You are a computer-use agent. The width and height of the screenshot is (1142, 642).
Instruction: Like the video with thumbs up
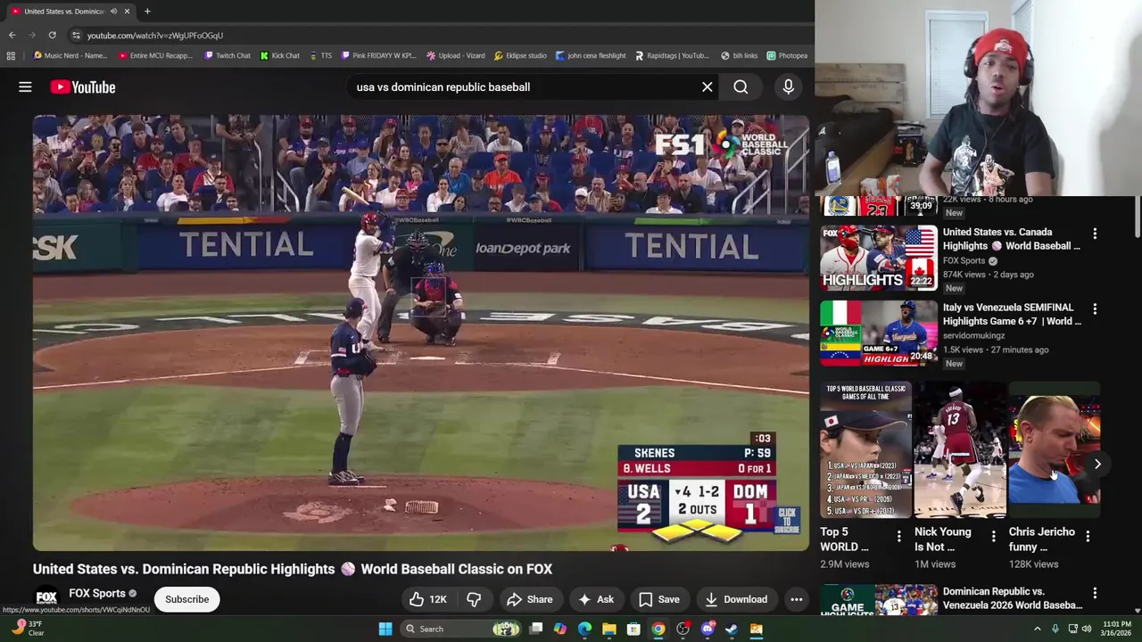pyautogui.click(x=427, y=599)
